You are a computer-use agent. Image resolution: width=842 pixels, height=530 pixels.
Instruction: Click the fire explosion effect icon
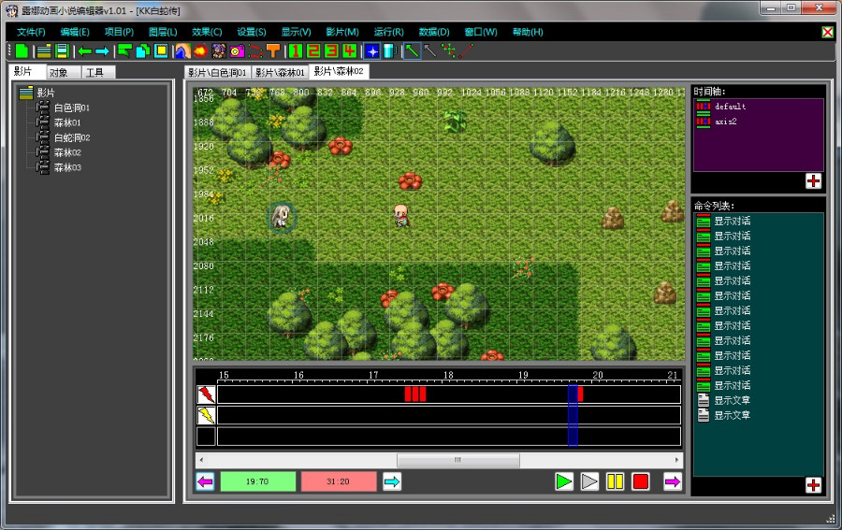pyautogui.click(x=200, y=51)
